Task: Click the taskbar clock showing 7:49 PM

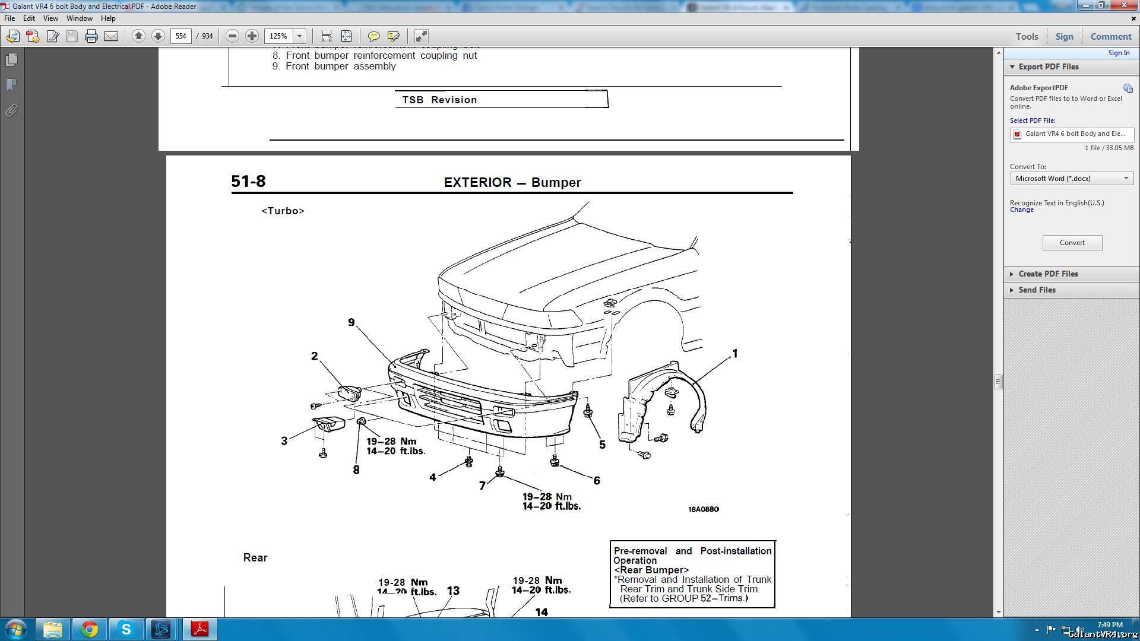Action: [x=1109, y=625]
